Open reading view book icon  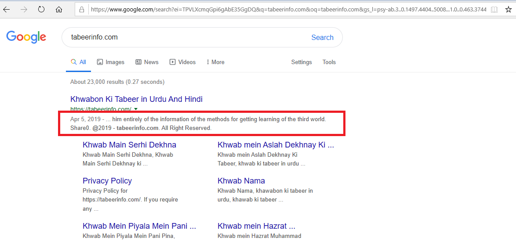pos(494,10)
